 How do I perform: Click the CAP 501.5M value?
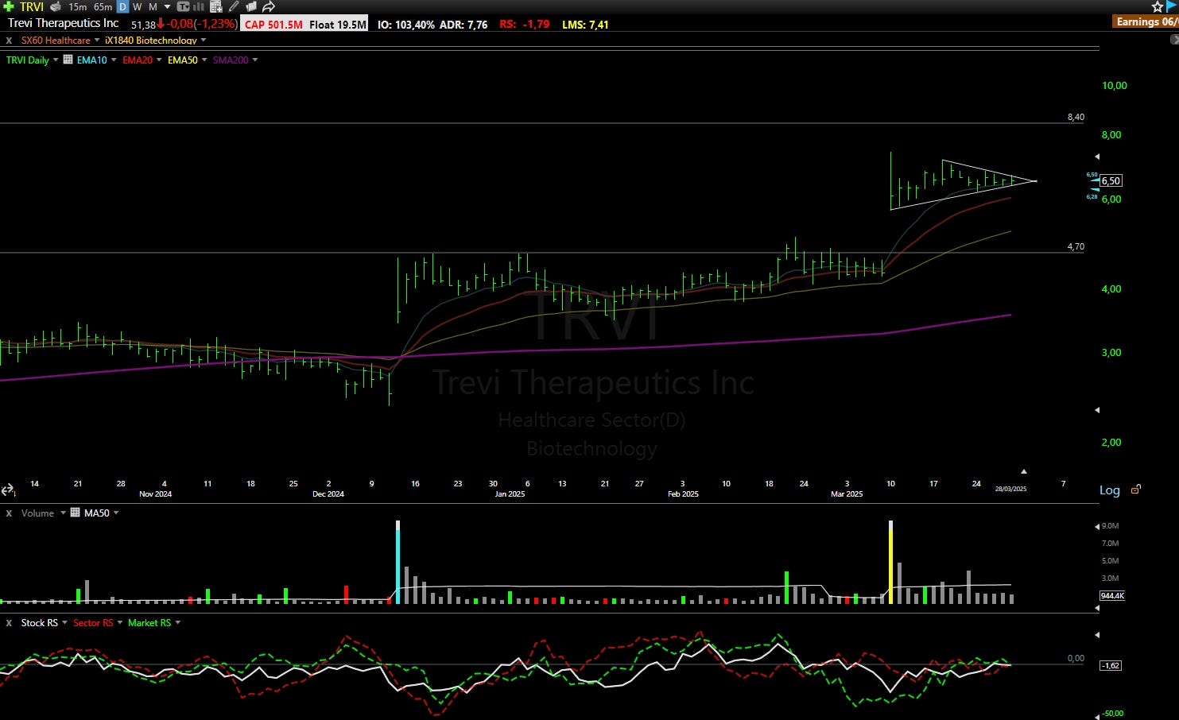click(x=273, y=24)
